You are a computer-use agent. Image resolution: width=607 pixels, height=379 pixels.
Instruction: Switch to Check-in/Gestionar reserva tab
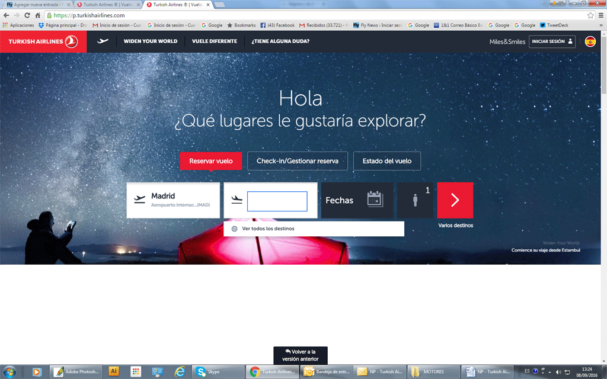298,161
